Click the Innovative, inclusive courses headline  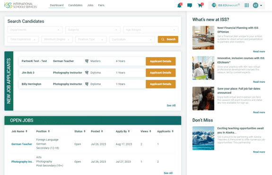(x=241, y=60)
